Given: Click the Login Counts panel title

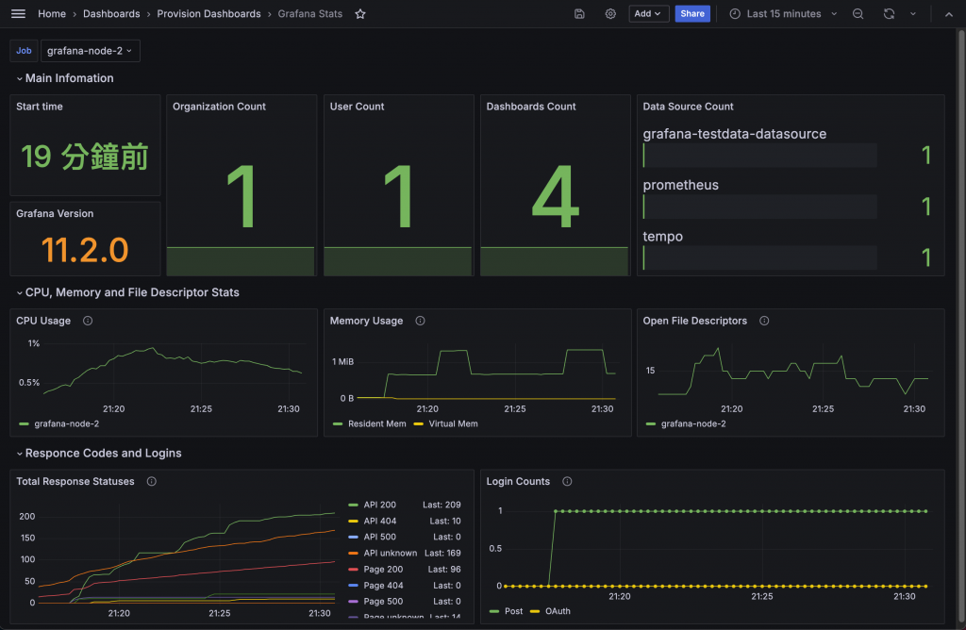Looking at the screenshot, I should point(518,482).
